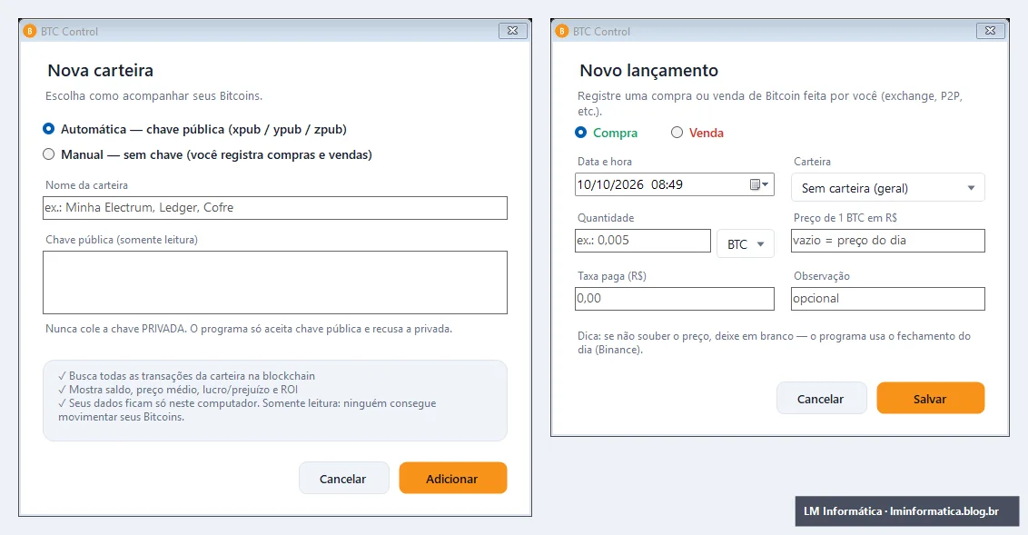Screen dimensions: 1028x535
Task: Click the 'Carteira' label in Novo lançamento
Action: pyautogui.click(x=812, y=162)
